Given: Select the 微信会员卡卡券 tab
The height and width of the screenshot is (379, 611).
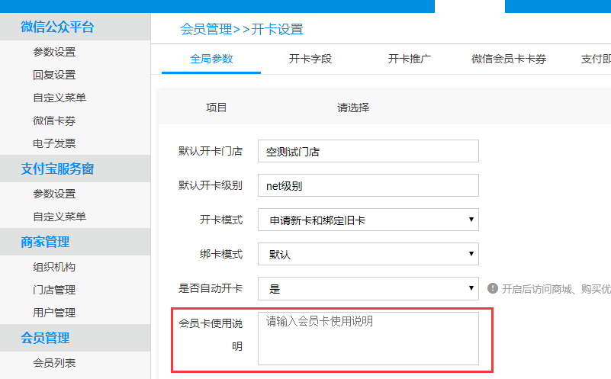Looking at the screenshot, I should (x=509, y=59).
